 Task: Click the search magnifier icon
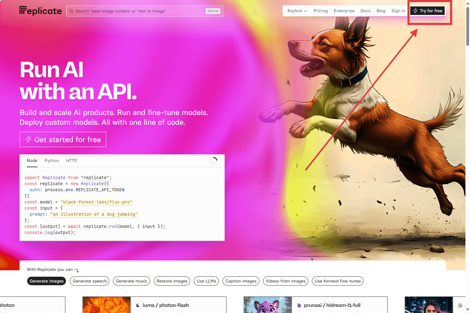point(71,11)
